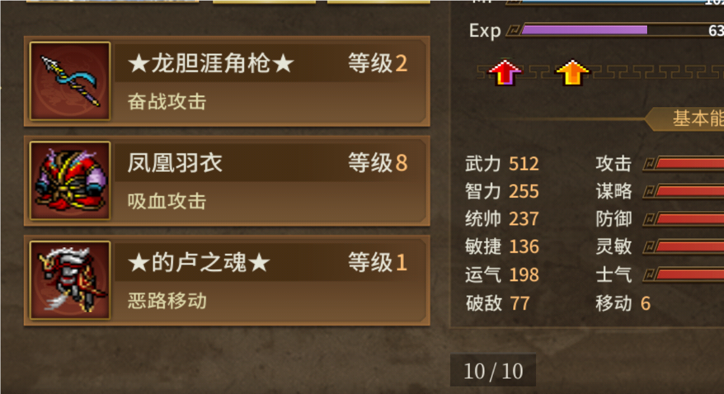Click the dragon spear weapon icon
The image size is (724, 394).
coord(70,81)
